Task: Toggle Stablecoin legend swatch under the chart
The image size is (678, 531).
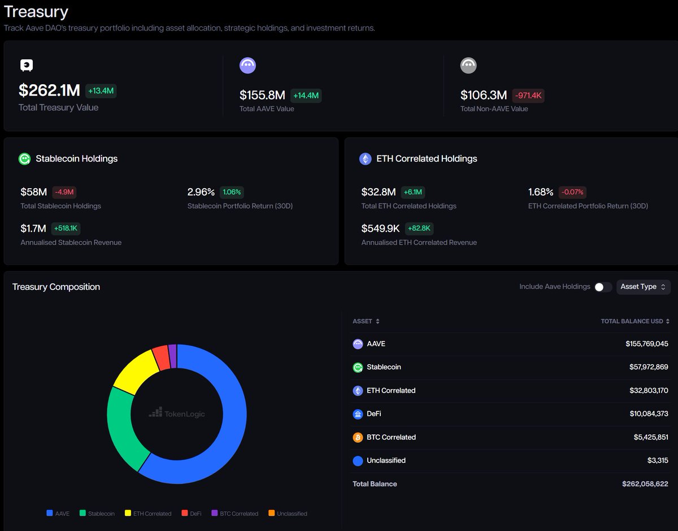Action: click(x=82, y=513)
